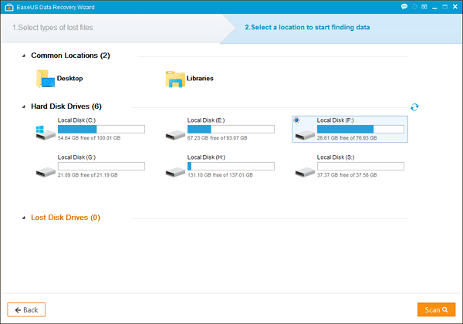This screenshot has height=324, width=463.
Task: Select the Desktop label
Action: click(69, 79)
